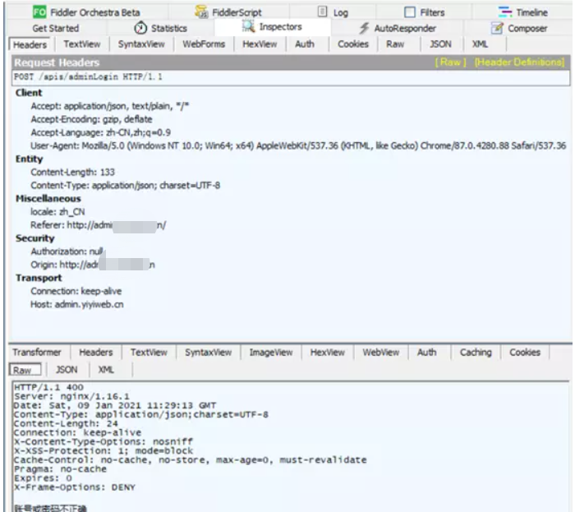Screen dimensions: 575x512
Task: Select the locale: zh_CN header
Action: click(x=57, y=212)
